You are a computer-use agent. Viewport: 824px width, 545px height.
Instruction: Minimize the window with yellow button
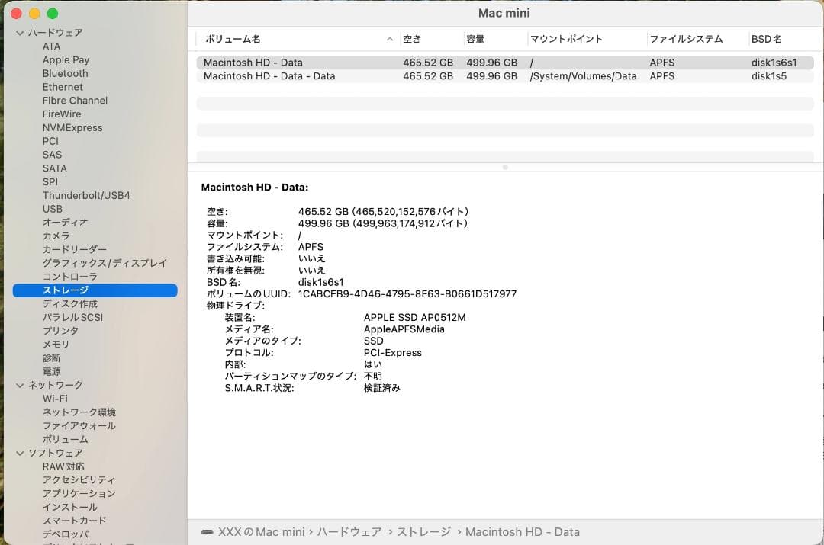[34, 14]
